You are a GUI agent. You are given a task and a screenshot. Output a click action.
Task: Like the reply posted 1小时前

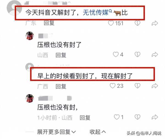click(x=117, y=117)
